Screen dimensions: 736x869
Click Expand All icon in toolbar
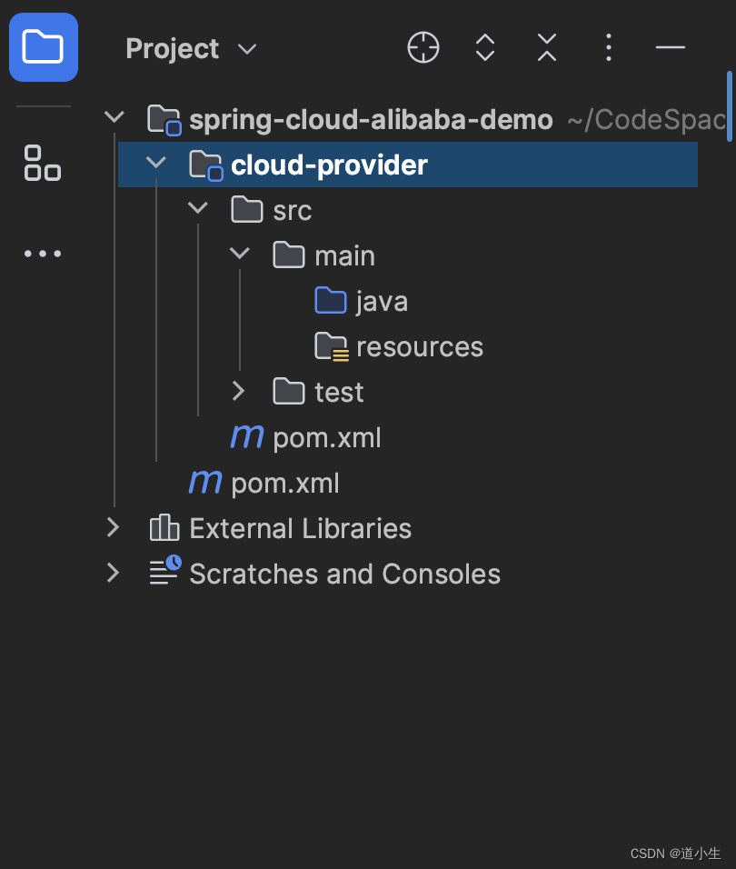(x=485, y=47)
